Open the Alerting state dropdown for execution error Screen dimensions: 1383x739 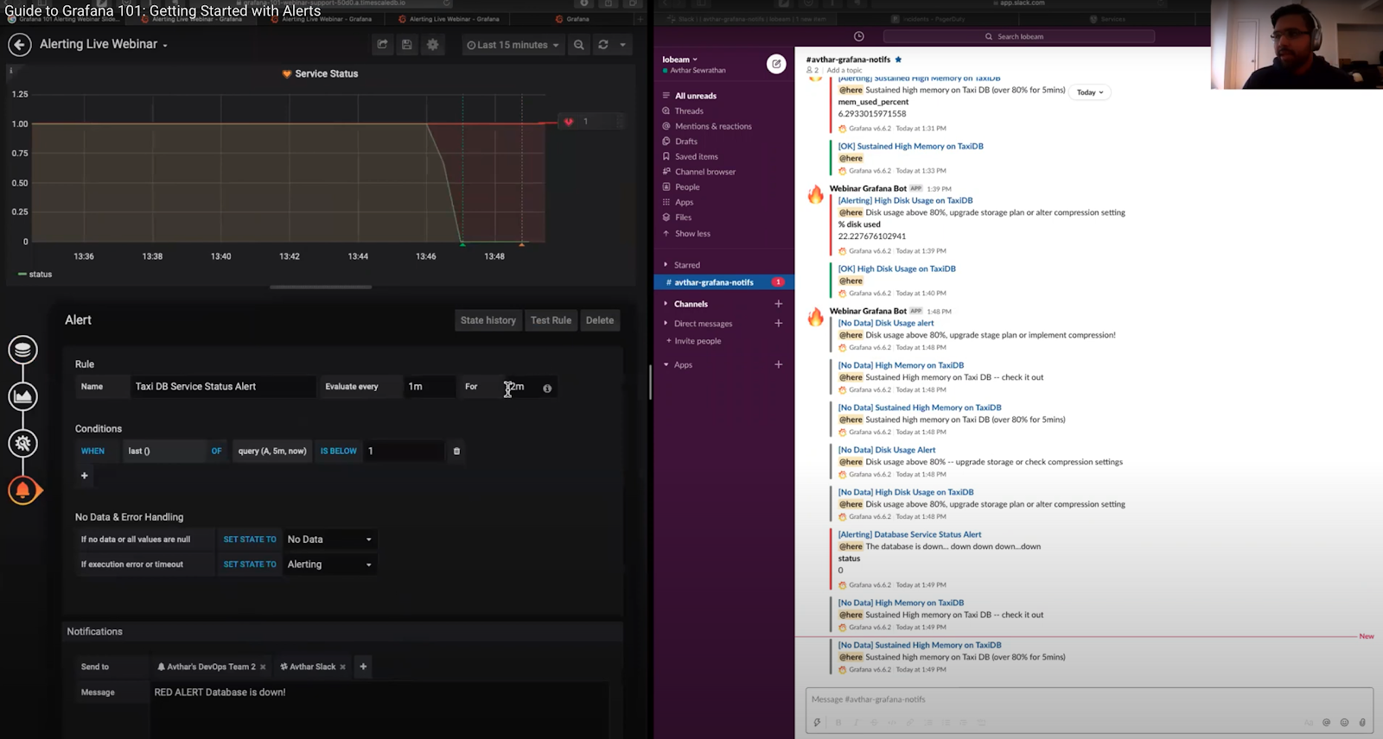(x=329, y=565)
